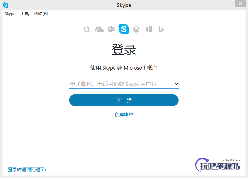Click the Xbox icon
Image resolution: width=248 pixels, height=178 pixels.
click(x=136, y=29)
